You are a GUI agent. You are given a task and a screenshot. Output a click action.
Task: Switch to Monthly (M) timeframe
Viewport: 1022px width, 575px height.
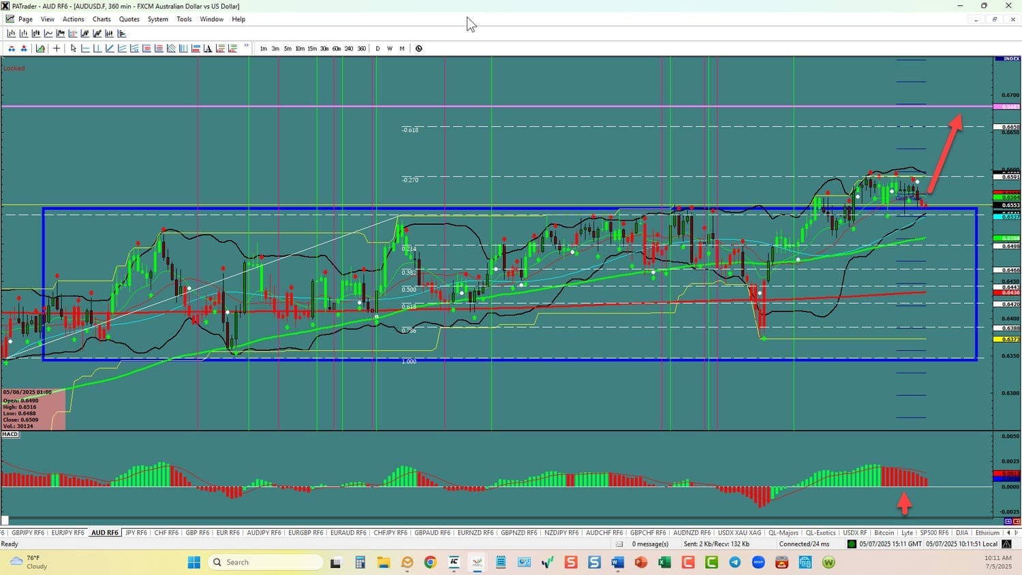(x=402, y=48)
